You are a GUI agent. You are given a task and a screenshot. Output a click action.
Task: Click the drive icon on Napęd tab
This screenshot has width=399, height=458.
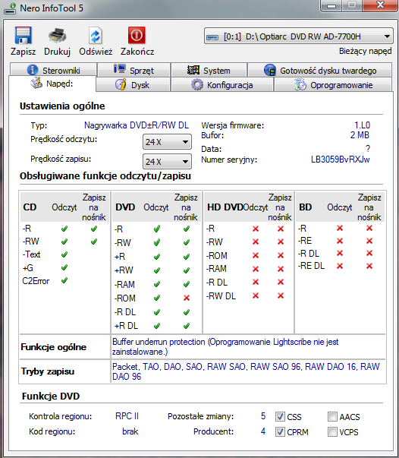point(36,83)
